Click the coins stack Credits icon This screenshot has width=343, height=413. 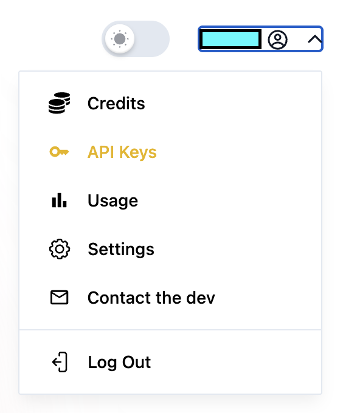coord(60,103)
